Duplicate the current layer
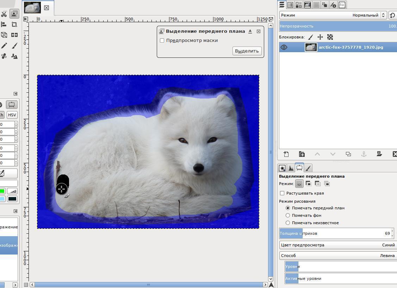Image resolution: width=397 pixels, height=288 pixels. click(x=348, y=154)
